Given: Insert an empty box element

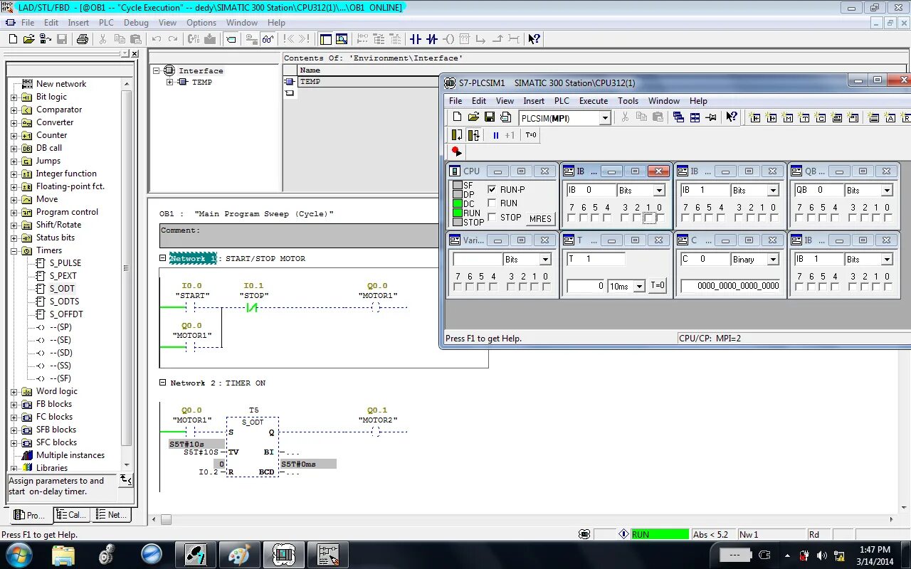Looking at the screenshot, I should [464, 39].
